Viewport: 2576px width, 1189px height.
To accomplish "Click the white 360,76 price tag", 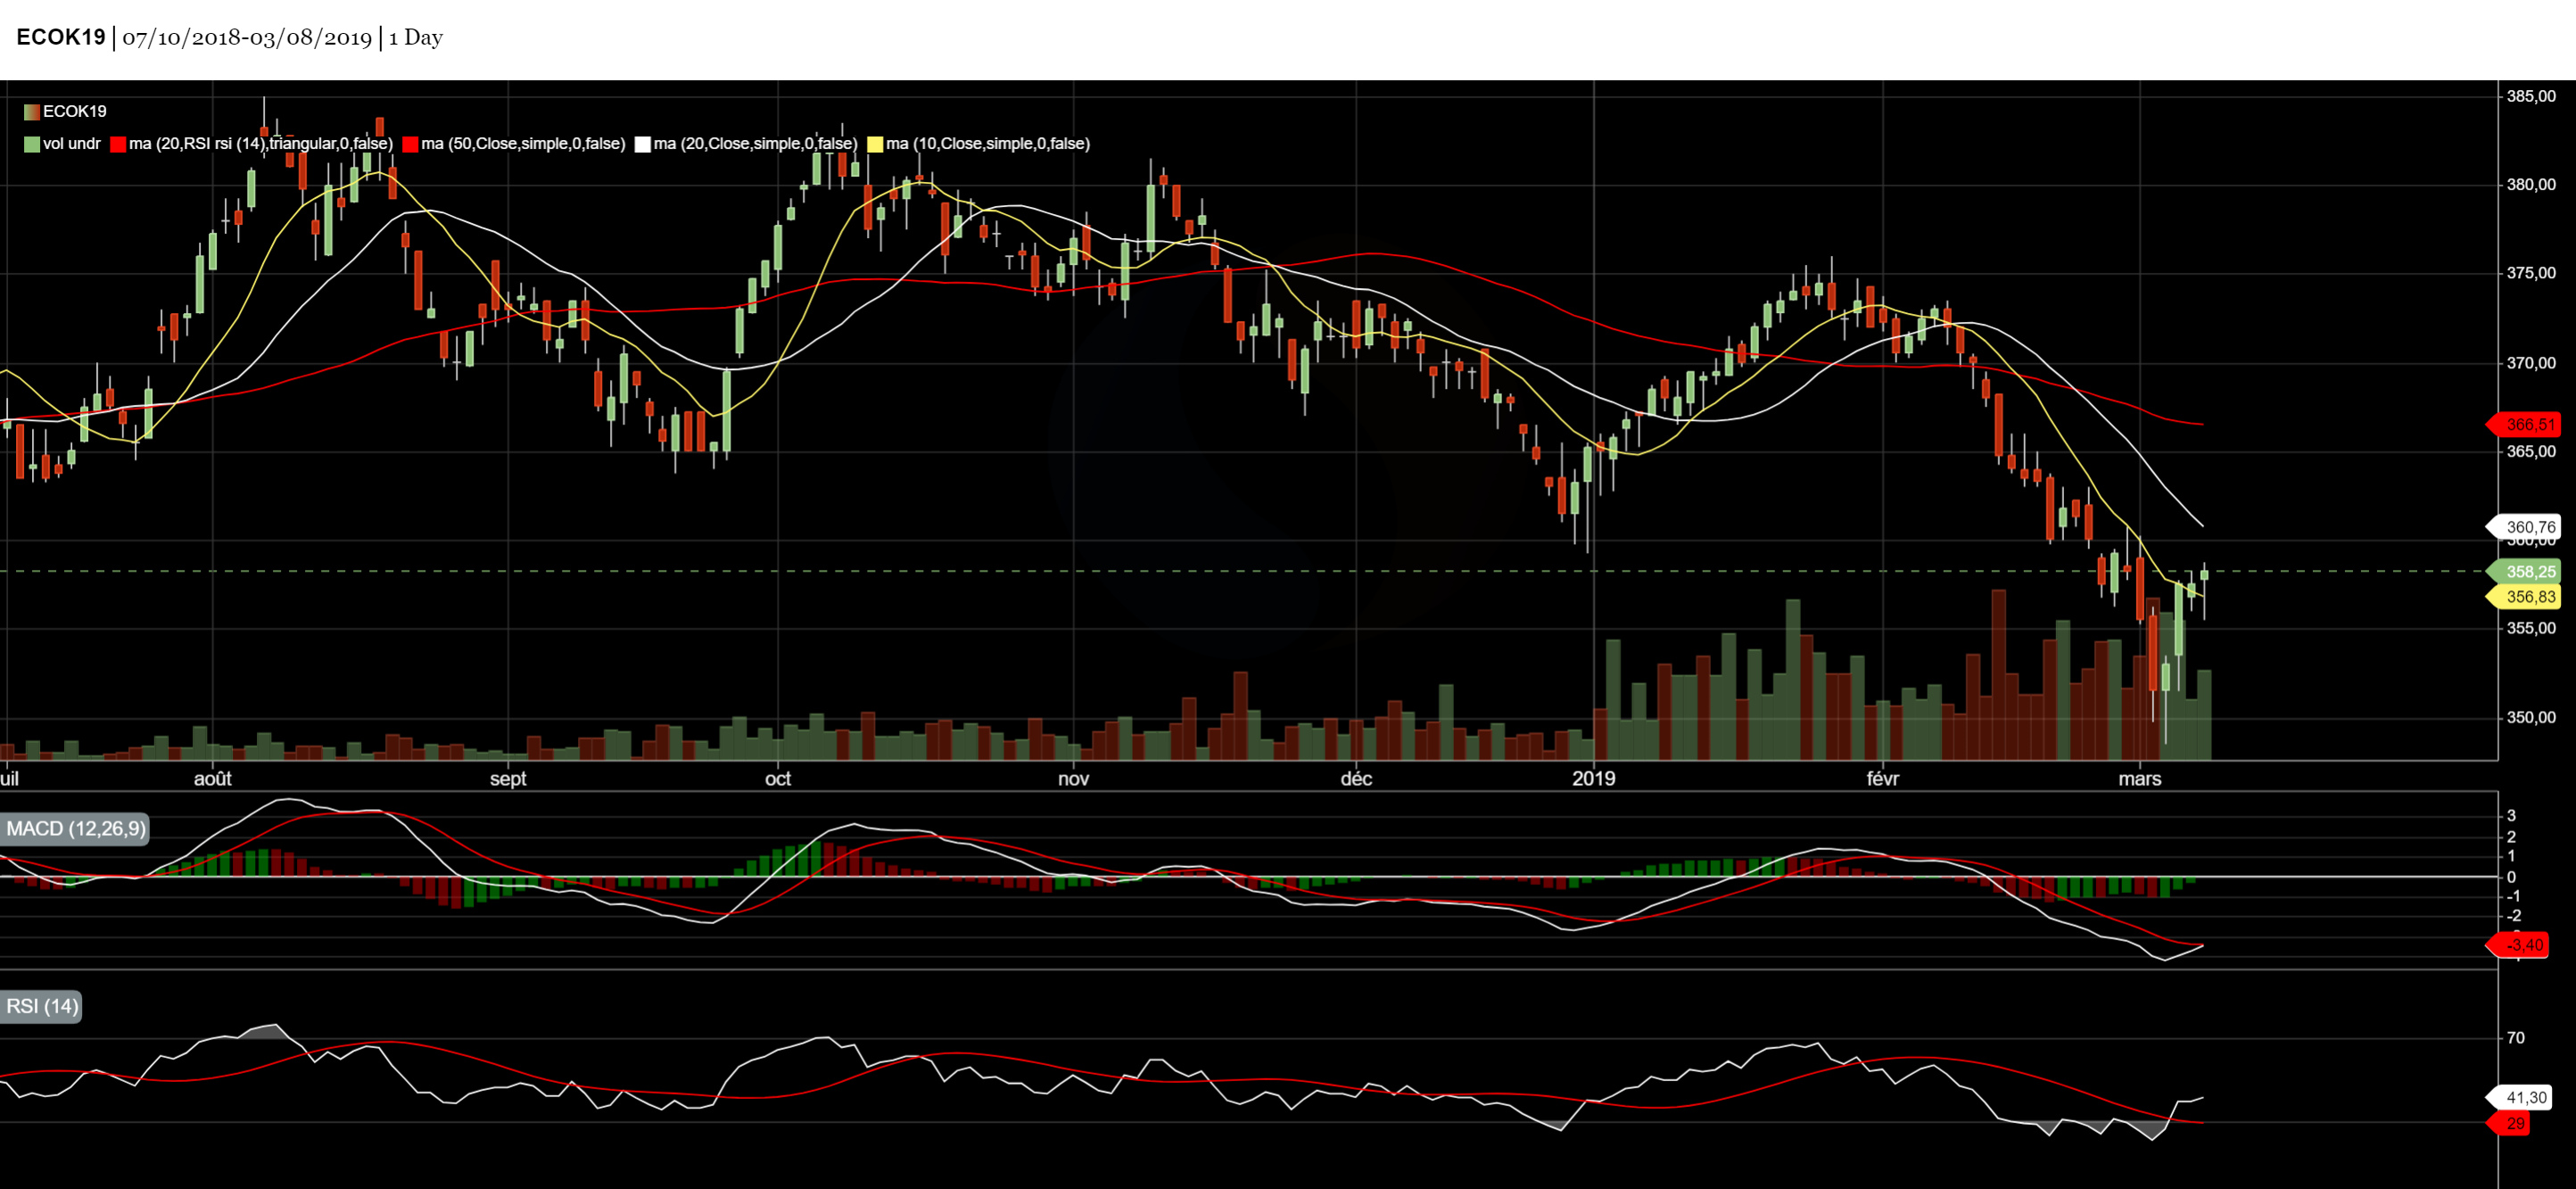I will coord(2524,527).
